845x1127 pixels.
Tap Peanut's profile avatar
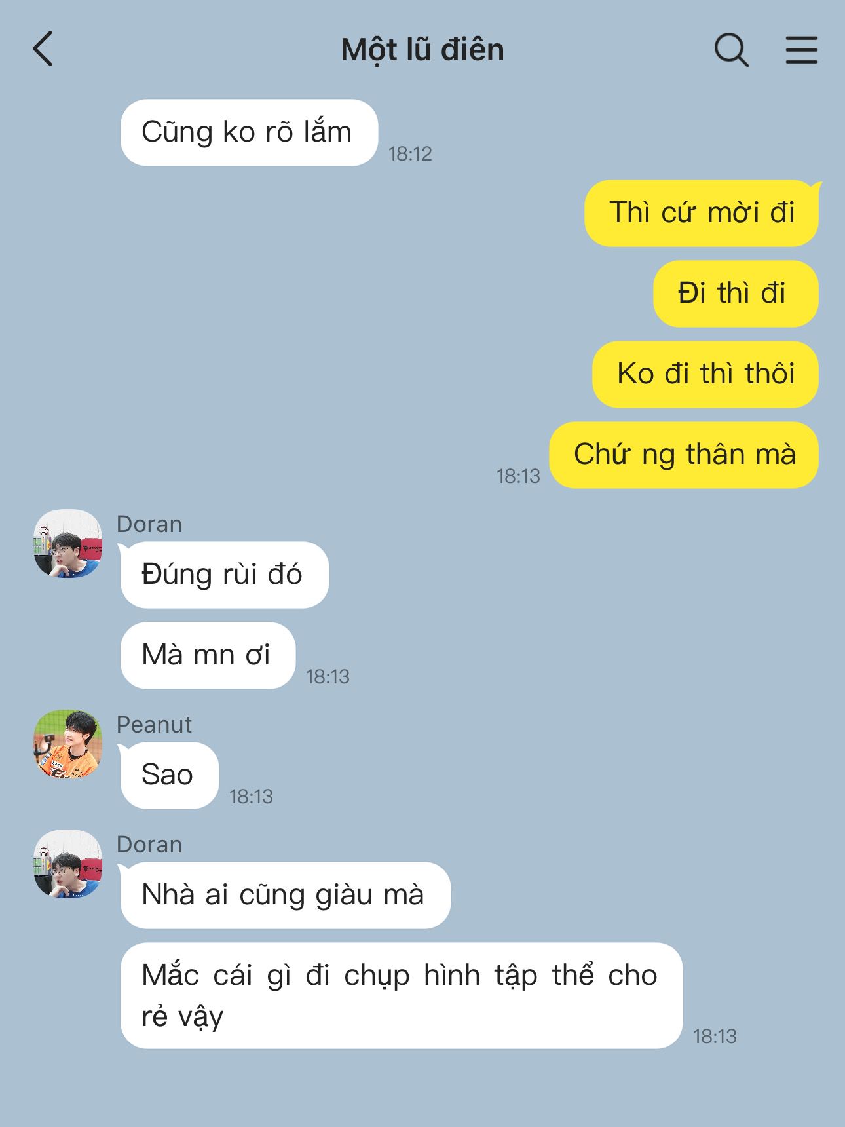click(x=68, y=744)
